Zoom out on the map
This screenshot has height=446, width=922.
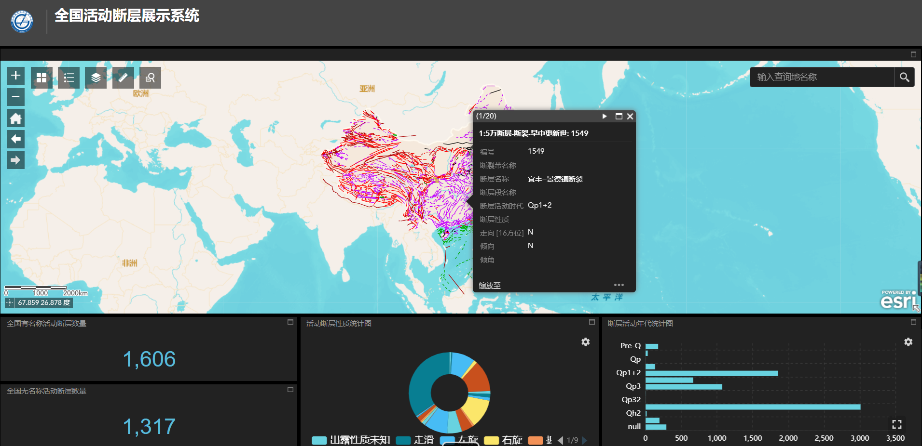(15, 97)
